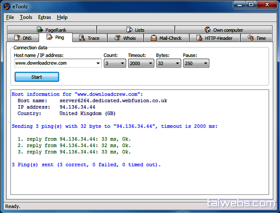Open the Timeout dropdown
This screenshot has height=213, width=280.
click(150, 63)
